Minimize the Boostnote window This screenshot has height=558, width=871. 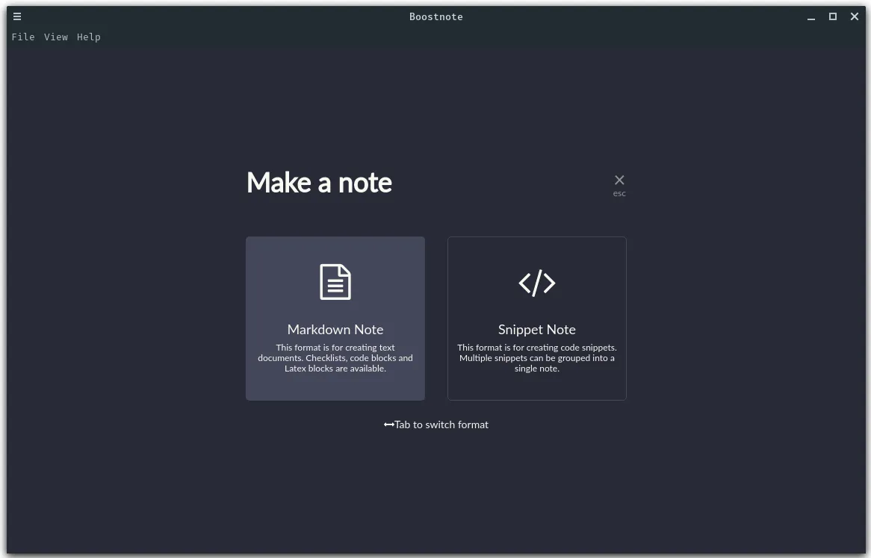pos(811,17)
